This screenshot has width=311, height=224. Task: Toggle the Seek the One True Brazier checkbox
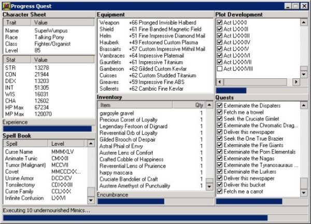point(220,138)
